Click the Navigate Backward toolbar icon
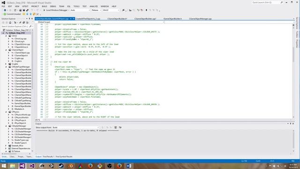Viewport: 300px width, 169px height. (5, 10)
